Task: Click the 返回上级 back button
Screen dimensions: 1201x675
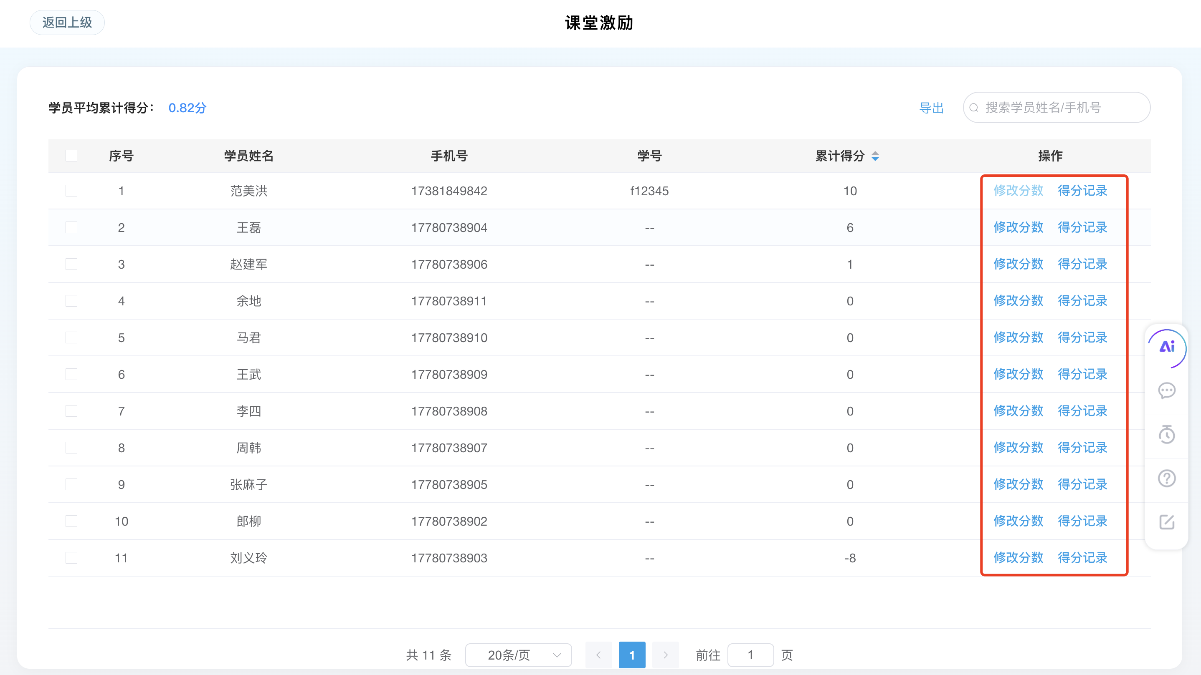Action: 67,22
